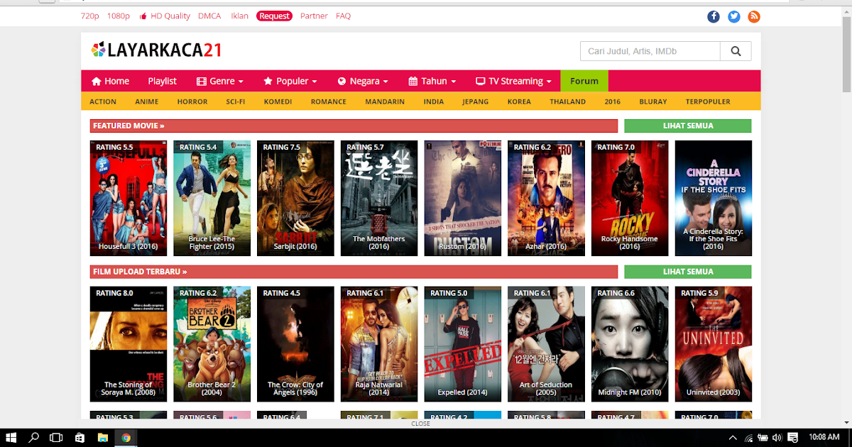The image size is (852, 447).
Task: Open the Twitter social icon
Action: [x=734, y=16]
